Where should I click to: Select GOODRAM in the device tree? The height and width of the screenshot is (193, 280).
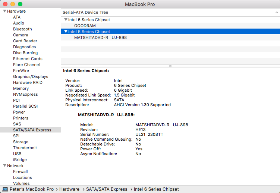(85, 26)
